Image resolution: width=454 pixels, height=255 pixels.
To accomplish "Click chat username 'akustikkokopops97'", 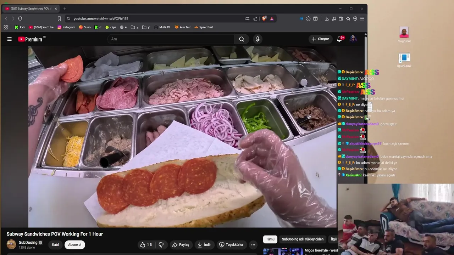I will pos(365,144).
